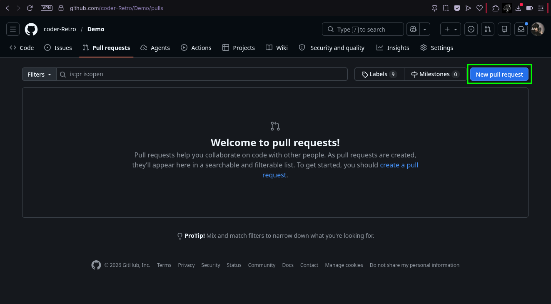
Task: Open the shield ad blocker icon
Action: tap(457, 8)
